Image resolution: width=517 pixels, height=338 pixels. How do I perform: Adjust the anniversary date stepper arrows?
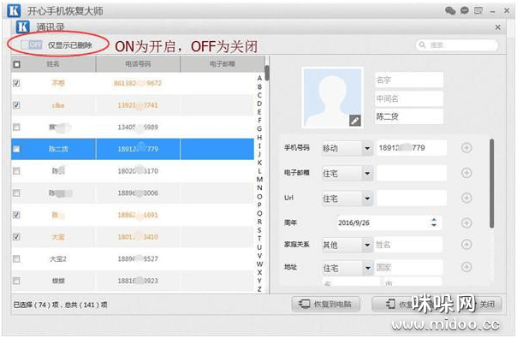pyautogui.click(x=434, y=222)
